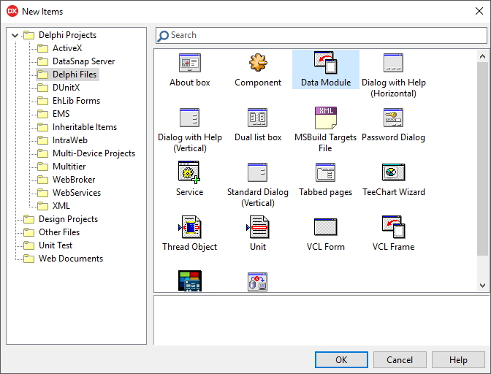Open the Unit Test folder
The width and height of the screenshot is (491, 374).
click(x=56, y=245)
